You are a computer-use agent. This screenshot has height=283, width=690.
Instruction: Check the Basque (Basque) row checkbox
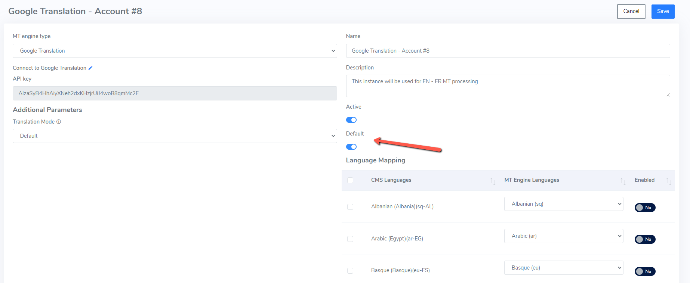(x=350, y=271)
